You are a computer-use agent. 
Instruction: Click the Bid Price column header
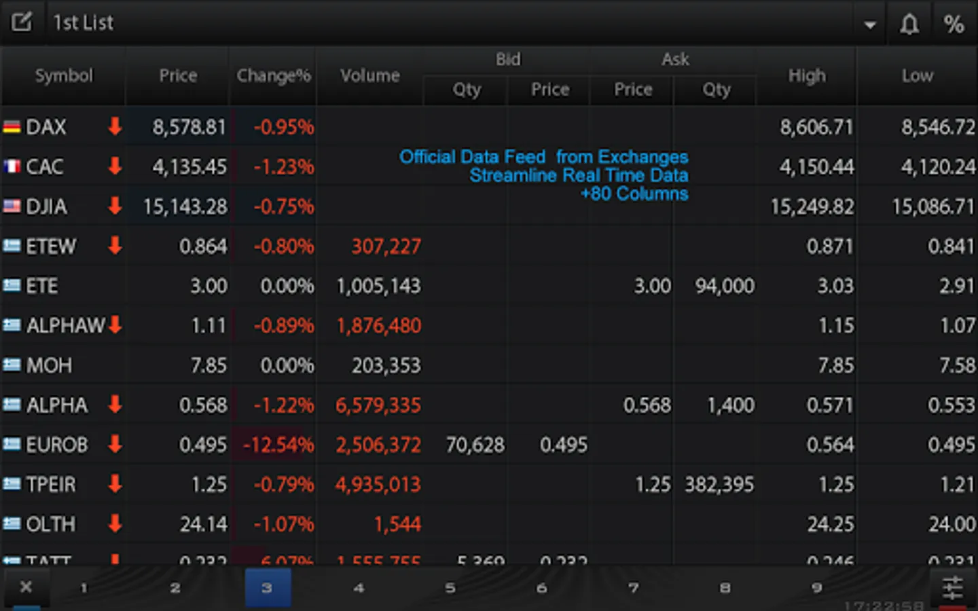(550, 90)
